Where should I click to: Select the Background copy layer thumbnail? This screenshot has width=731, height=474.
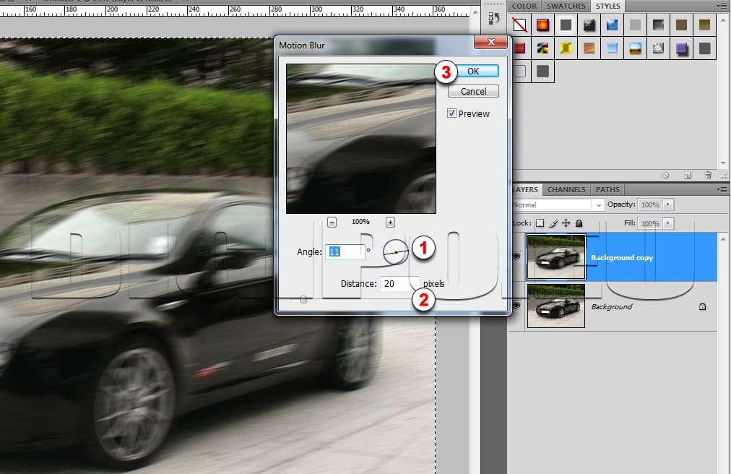[555, 257]
